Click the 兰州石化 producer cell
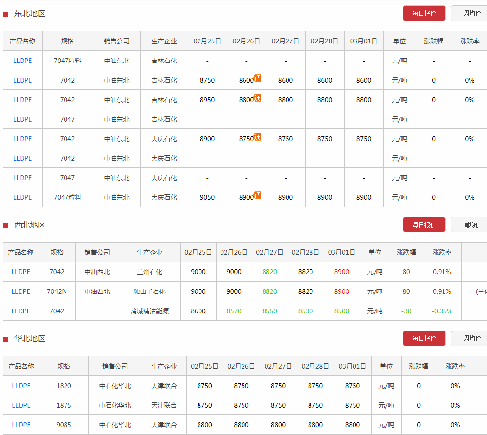The image size is (487, 435). 150,272
